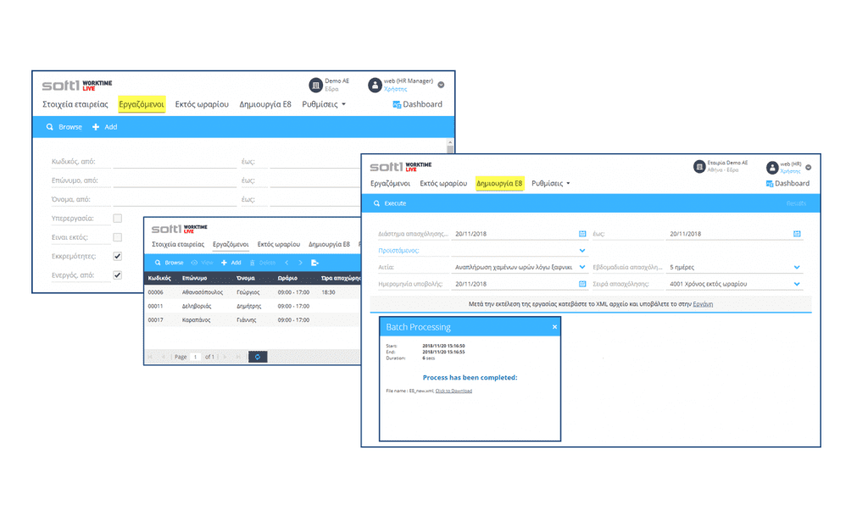
Task: Click the export icon in employee list toolbar
Action: click(x=314, y=263)
